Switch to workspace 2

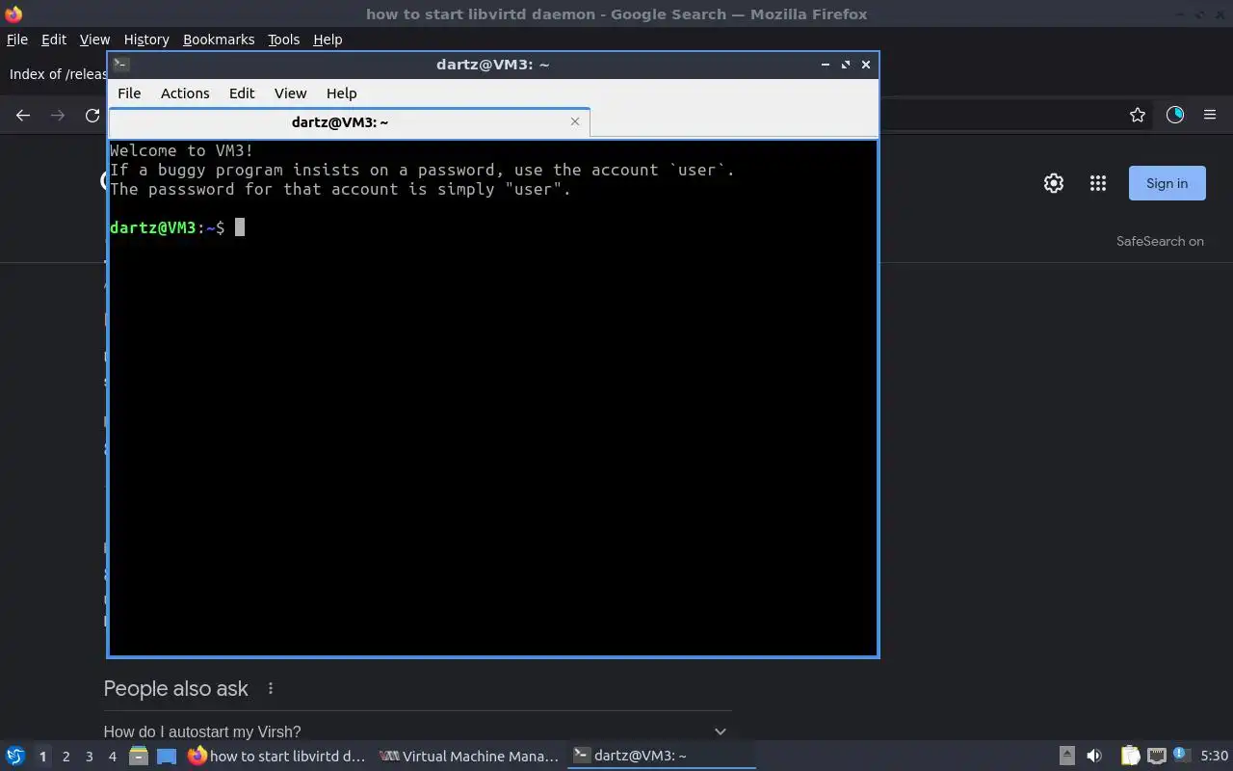[66, 757]
